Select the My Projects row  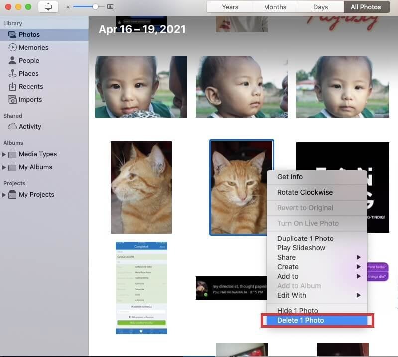click(x=44, y=194)
